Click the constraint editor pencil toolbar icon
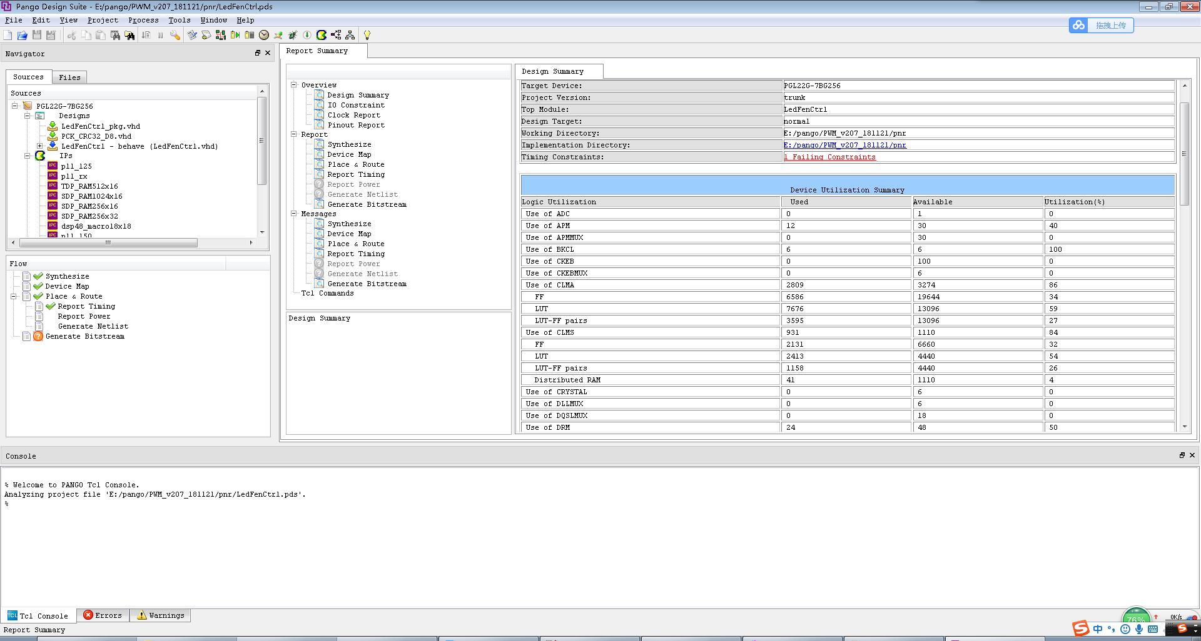1201x641 pixels. 192,35
